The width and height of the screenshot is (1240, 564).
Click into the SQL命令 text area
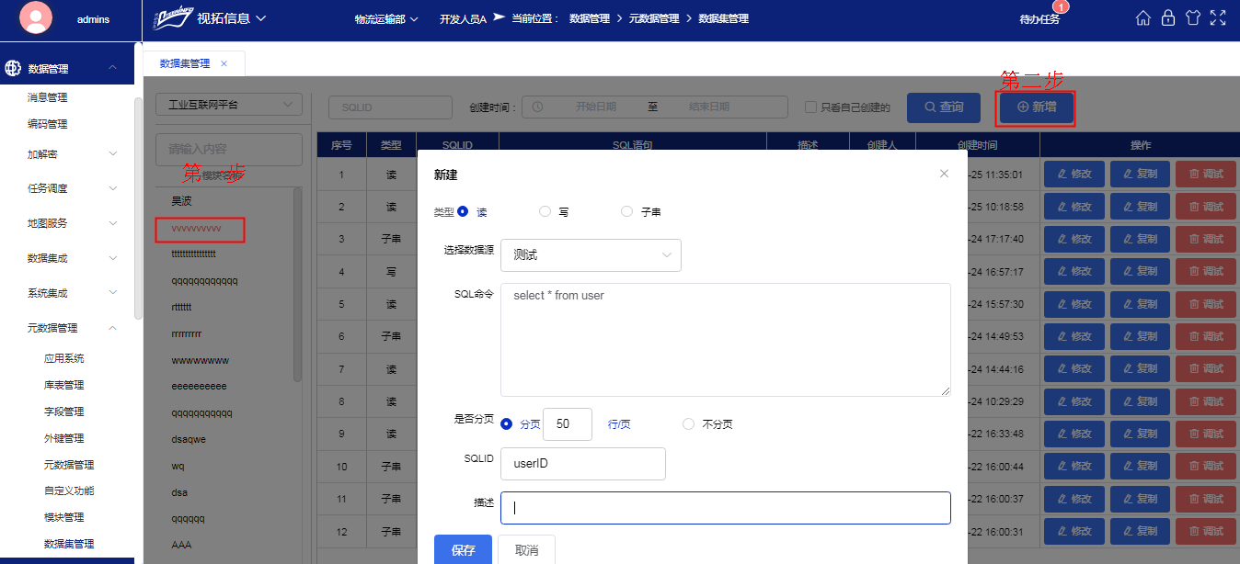(725, 340)
